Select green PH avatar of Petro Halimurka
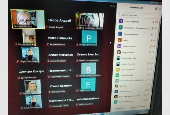 (117, 75)
